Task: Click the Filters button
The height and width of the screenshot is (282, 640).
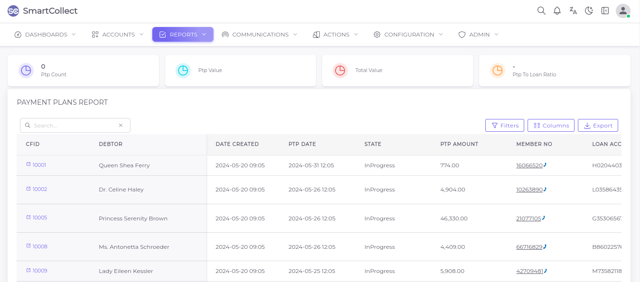Action: click(505, 126)
